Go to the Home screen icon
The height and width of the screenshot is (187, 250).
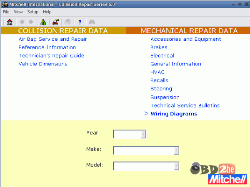click(x=10, y=22)
